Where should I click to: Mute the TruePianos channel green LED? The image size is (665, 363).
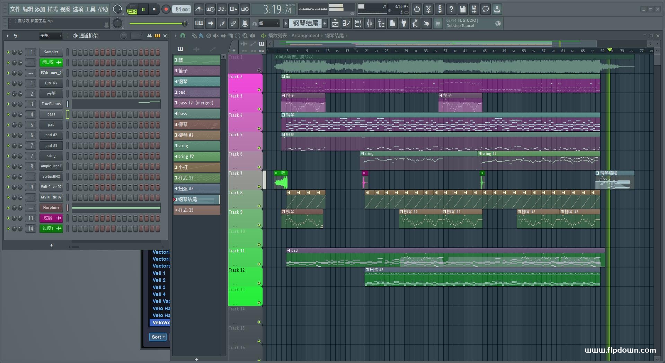tap(8, 104)
